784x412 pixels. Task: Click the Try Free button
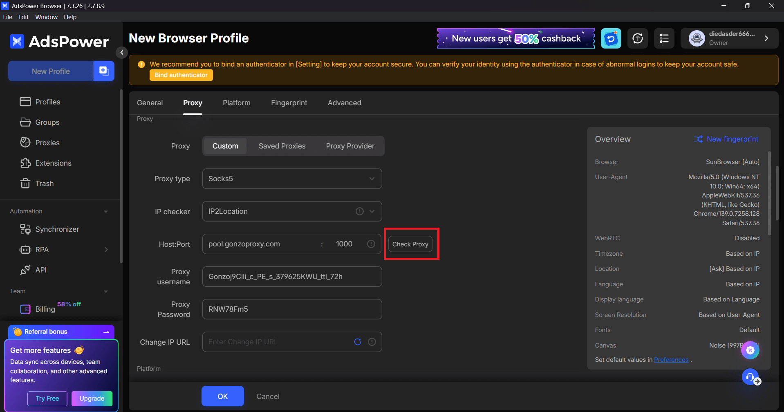coord(47,399)
